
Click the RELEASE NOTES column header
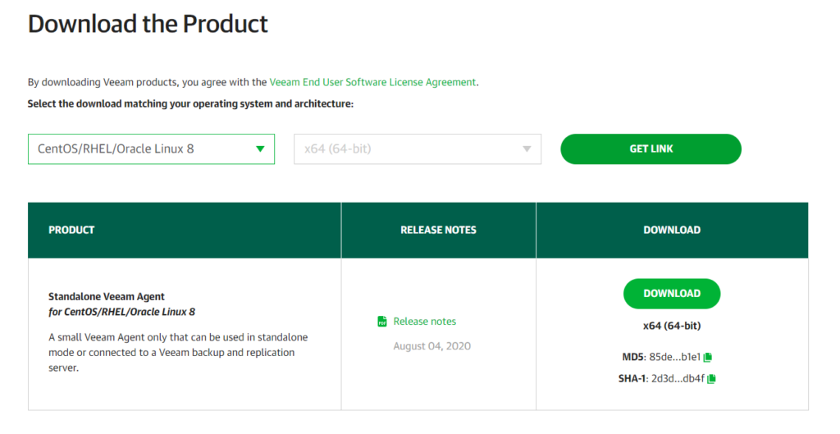(x=438, y=230)
